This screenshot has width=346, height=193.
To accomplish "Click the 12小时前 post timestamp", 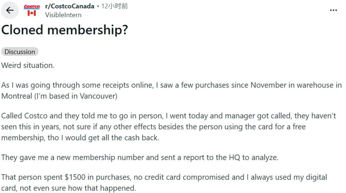I will [114, 6].
